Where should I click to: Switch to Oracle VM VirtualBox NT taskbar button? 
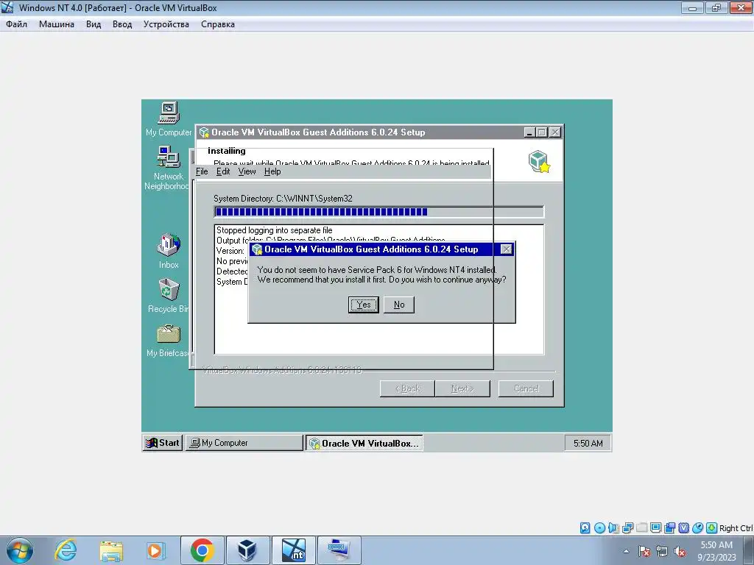click(364, 443)
